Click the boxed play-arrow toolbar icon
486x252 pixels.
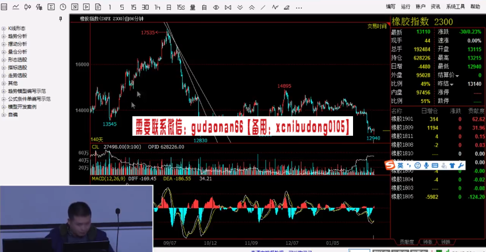point(87,7)
